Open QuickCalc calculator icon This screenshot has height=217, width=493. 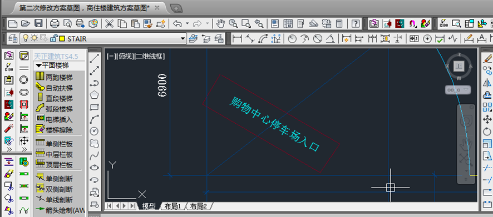tap(339, 23)
